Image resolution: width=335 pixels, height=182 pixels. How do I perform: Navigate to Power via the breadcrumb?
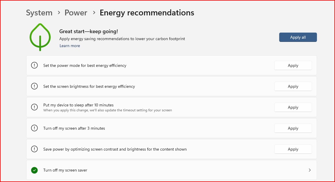pos(76,13)
